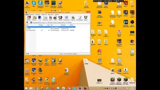Click the system clock in the taskbar
Image resolution: width=160 pixels, height=90 pixels.
pos(132,88)
